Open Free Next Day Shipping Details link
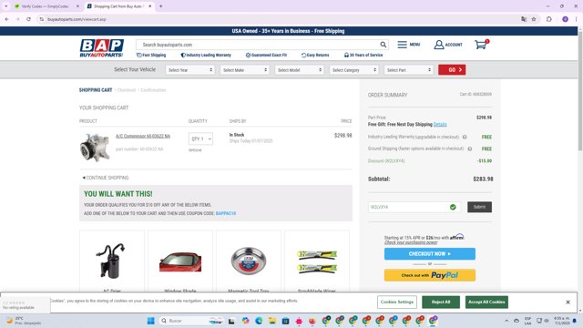583x328 pixels. (x=440, y=124)
